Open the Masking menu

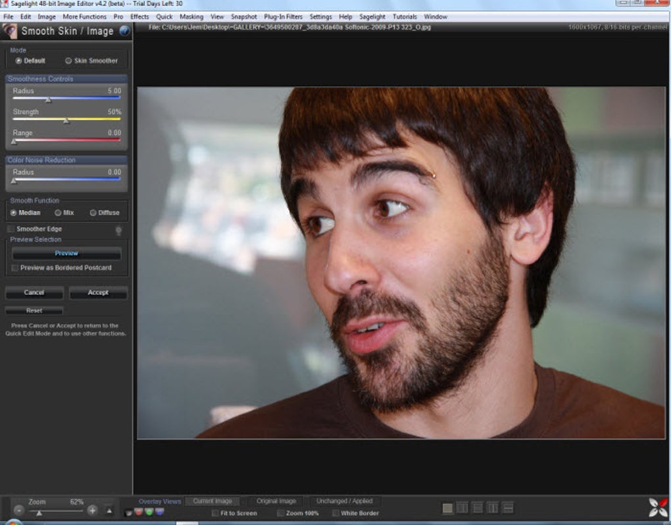tap(191, 16)
